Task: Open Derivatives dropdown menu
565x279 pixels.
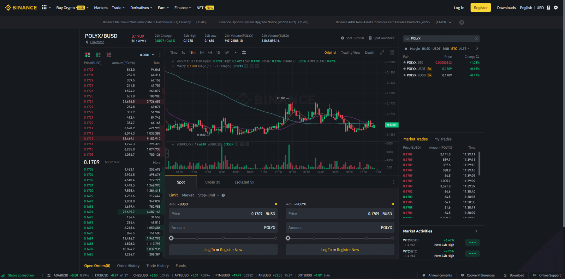Action: pos(141,8)
